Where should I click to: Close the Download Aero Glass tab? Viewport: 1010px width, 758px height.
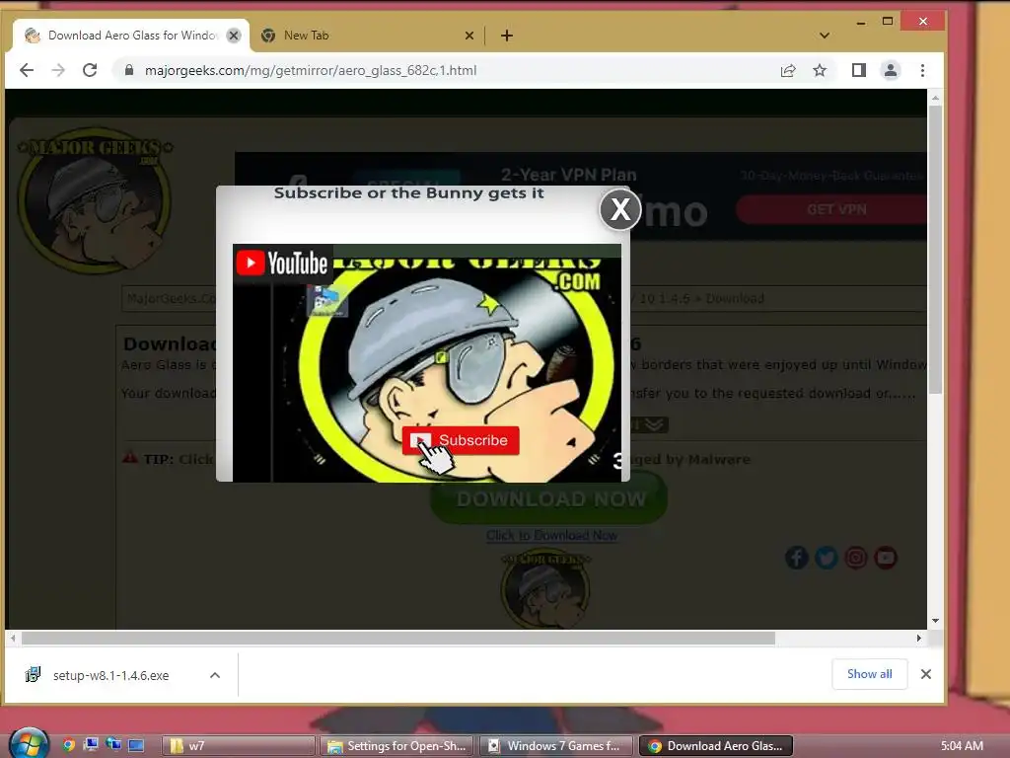point(234,36)
